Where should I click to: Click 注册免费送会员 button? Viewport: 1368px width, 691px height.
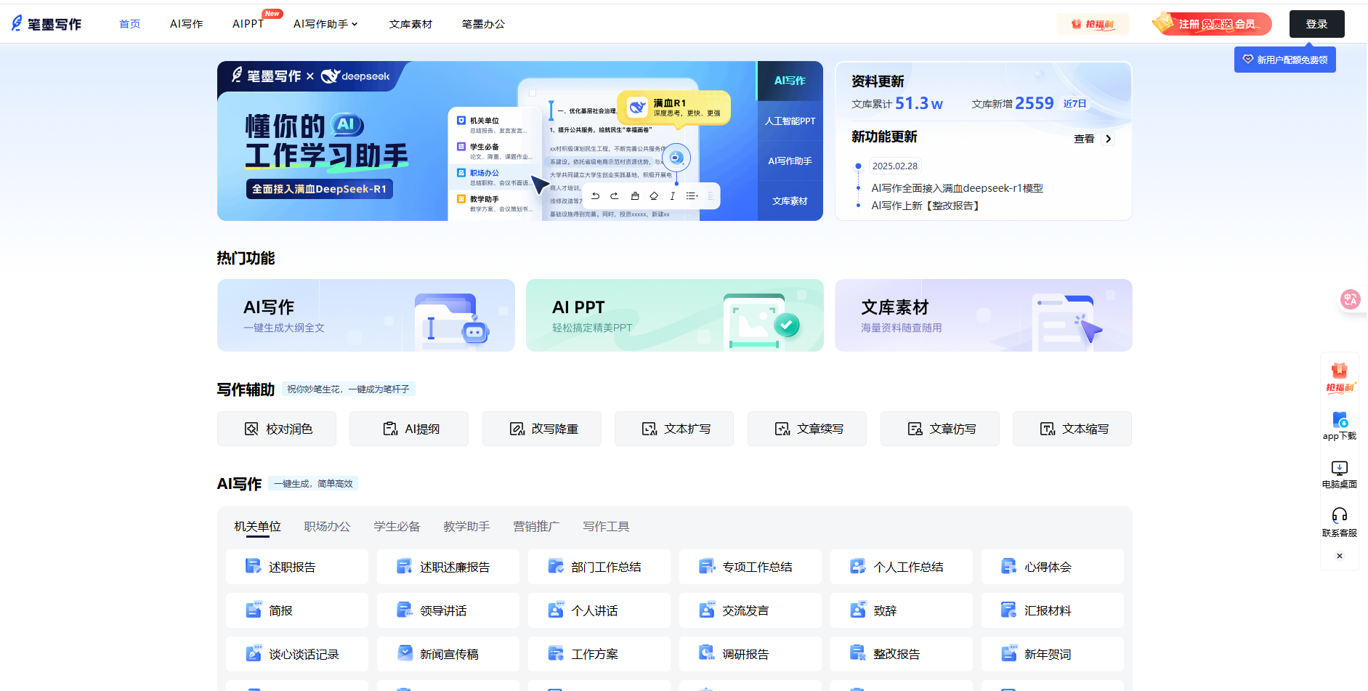point(1211,24)
